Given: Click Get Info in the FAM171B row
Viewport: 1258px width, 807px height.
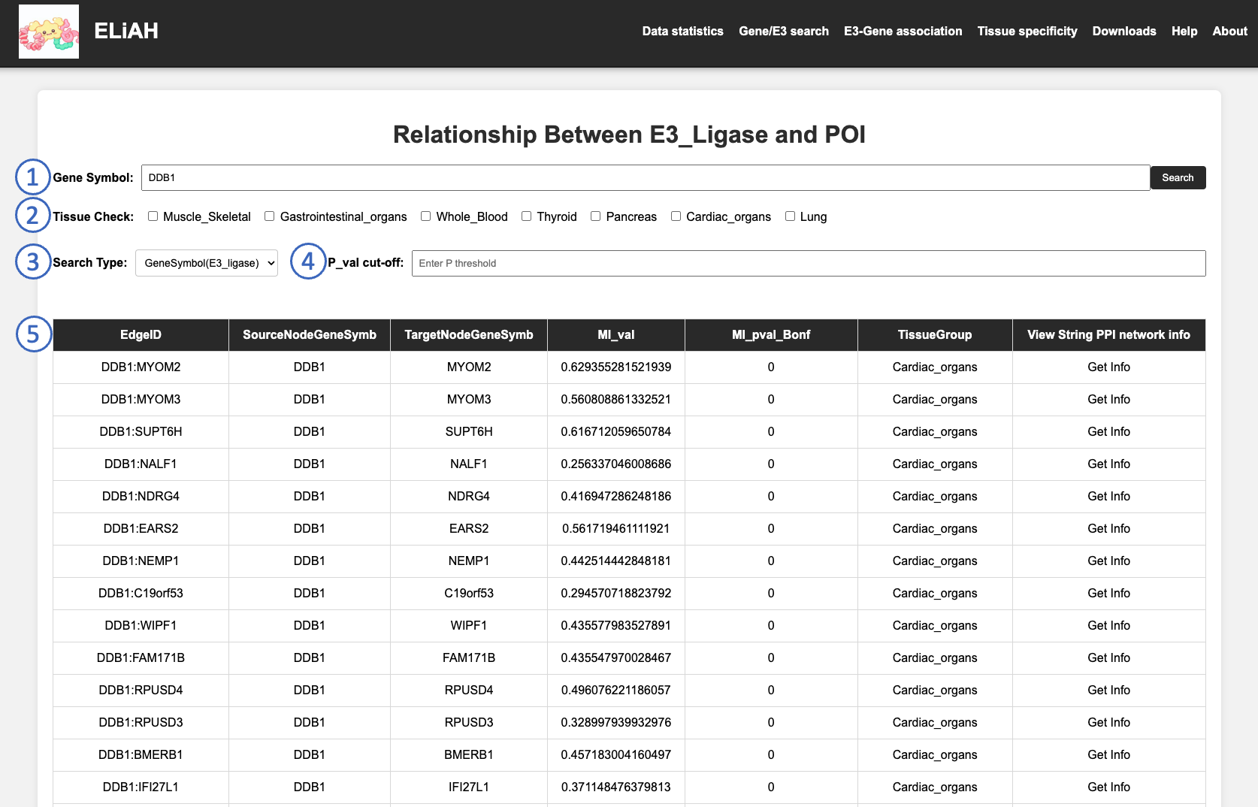Looking at the screenshot, I should tap(1108, 658).
